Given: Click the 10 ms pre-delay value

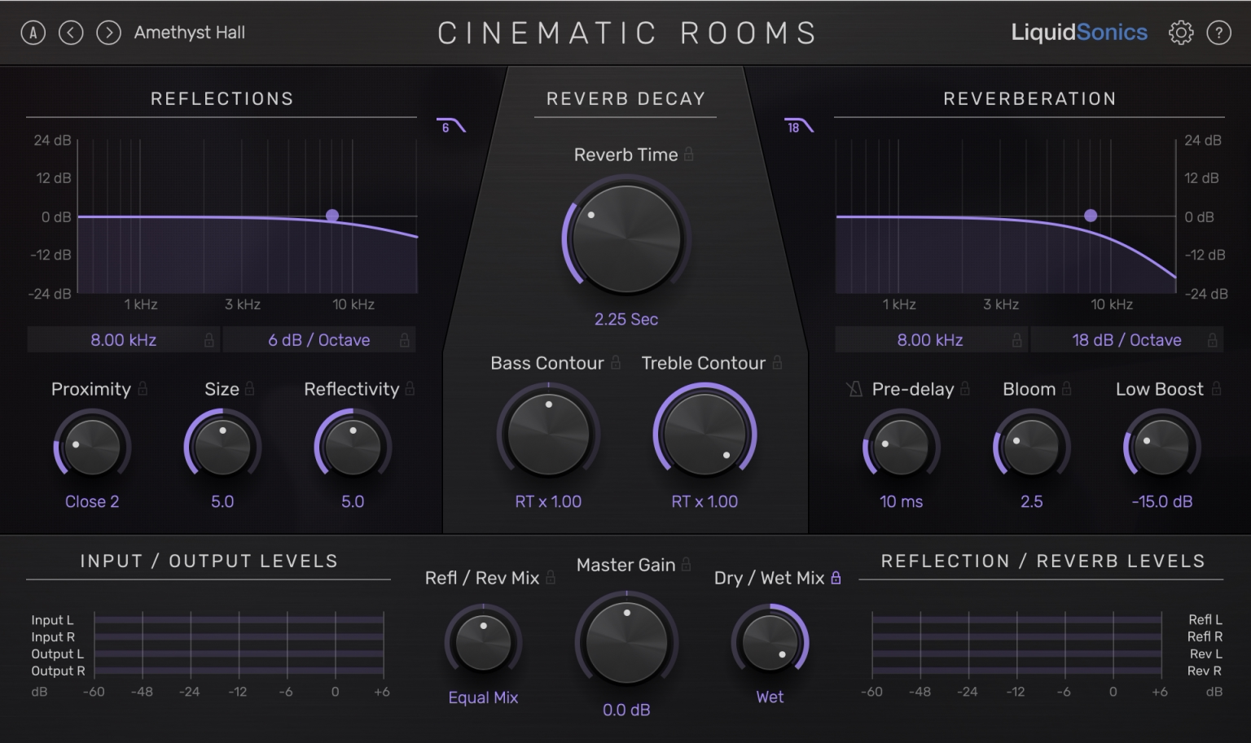Looking at the screenshot, I should pyautogui.click(x=902, y=501).
